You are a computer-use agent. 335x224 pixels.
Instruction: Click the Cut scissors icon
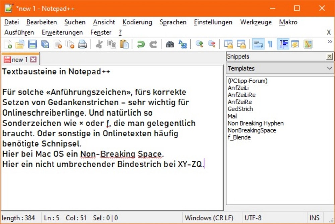click(99, 44)
